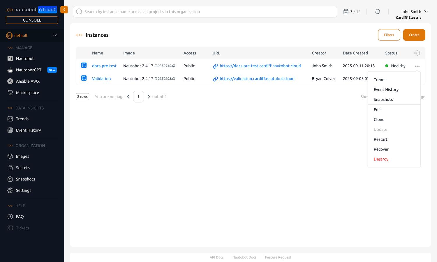Collapse the sidebar with the orange chevron
The width and height of the screenshot is (437, 262).
tap(64, 10)
